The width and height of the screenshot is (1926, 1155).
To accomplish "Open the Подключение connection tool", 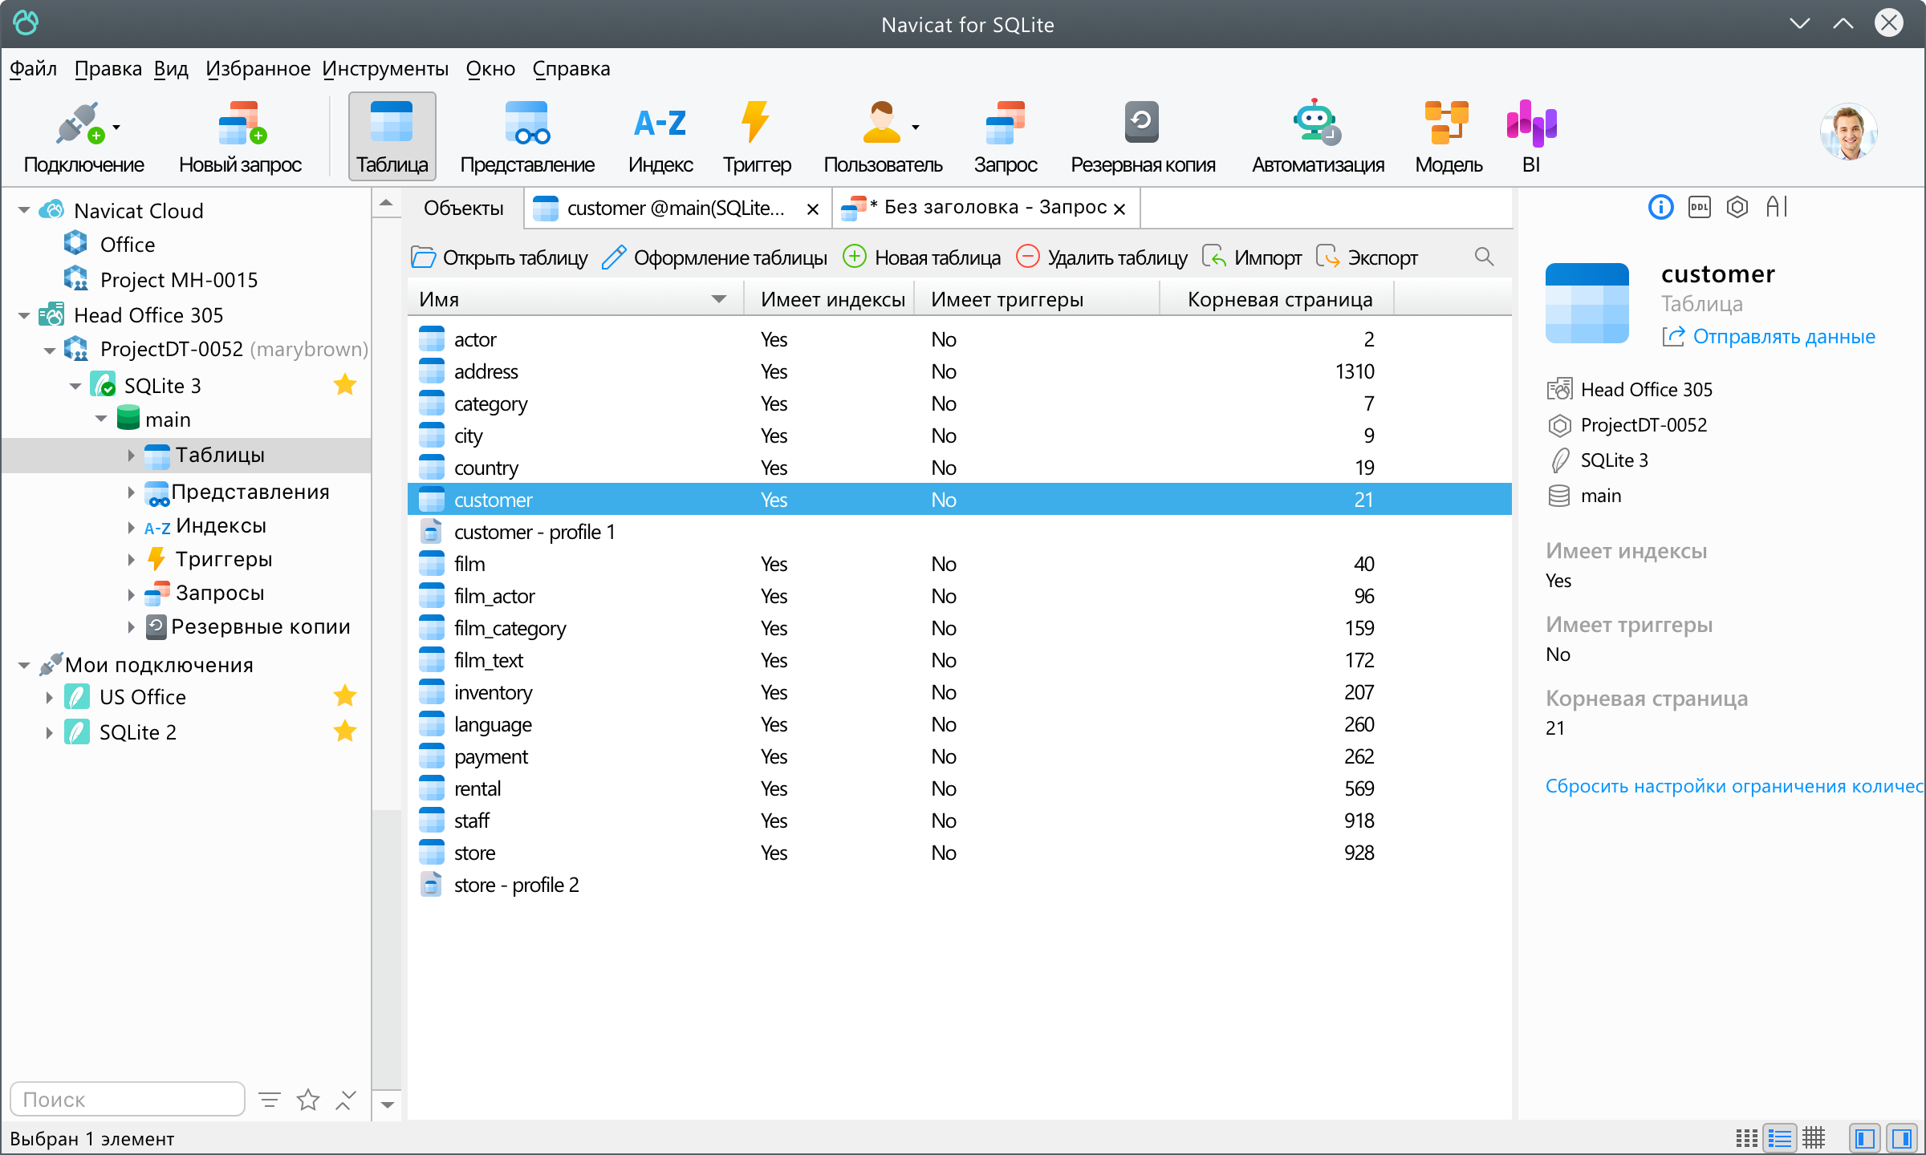I will tap(83, 138).
